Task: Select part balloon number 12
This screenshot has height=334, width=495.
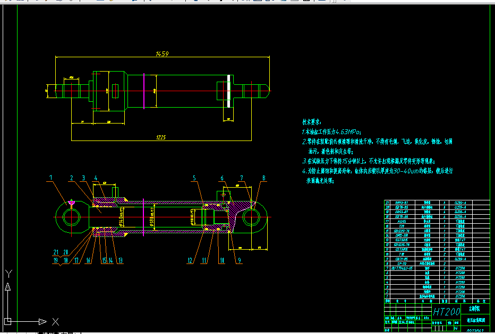Action: [190, 260]
